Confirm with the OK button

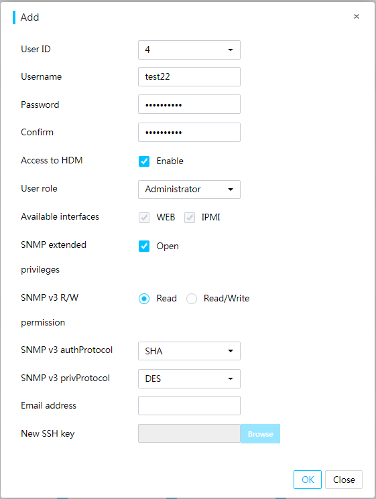308,480
